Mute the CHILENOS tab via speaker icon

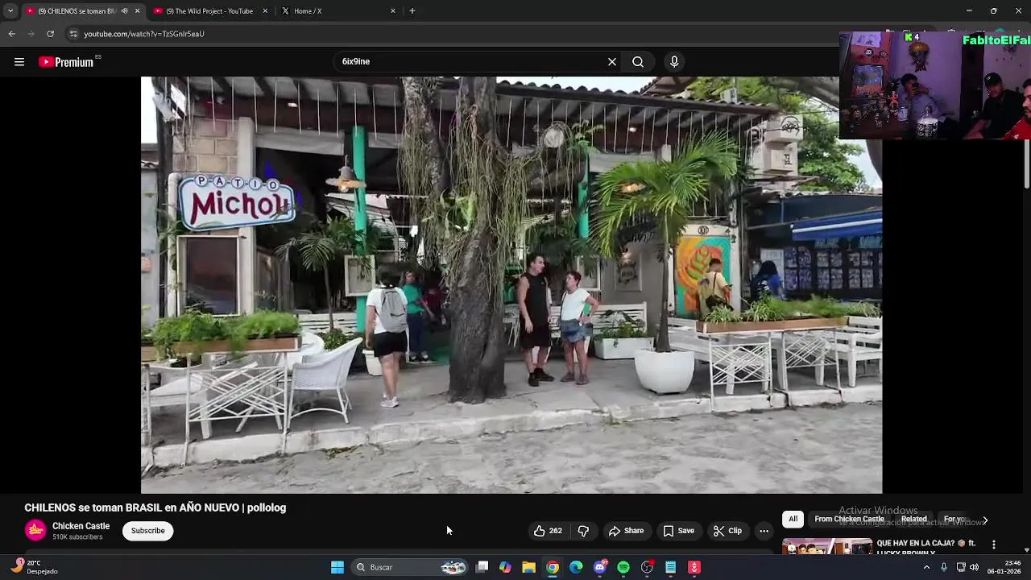click(x=124, y=11)
